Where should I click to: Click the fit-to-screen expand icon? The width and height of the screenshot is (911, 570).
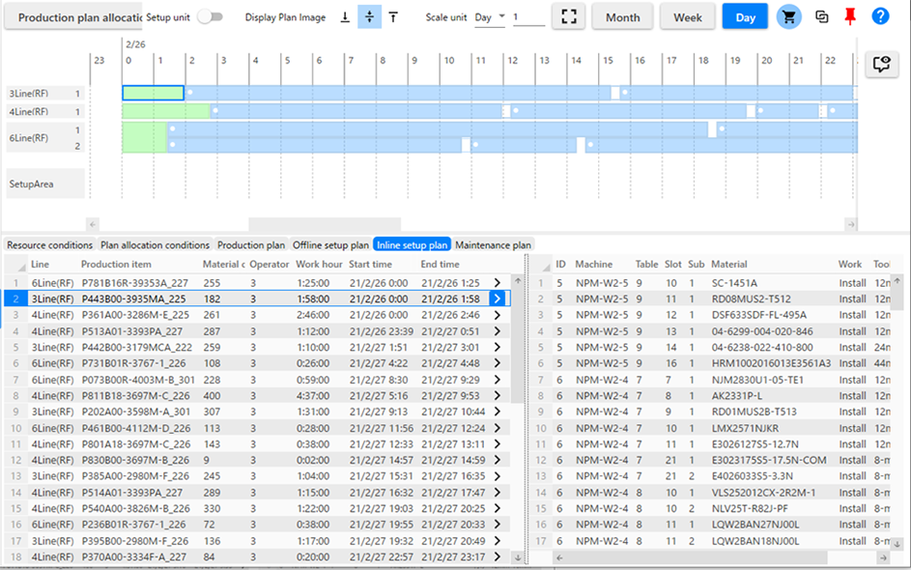[x=569, y=16]
